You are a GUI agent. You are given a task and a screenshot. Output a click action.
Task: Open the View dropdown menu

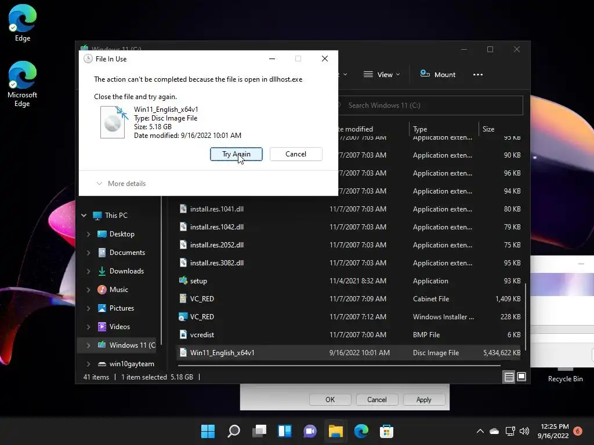click(x=382, y=75)
